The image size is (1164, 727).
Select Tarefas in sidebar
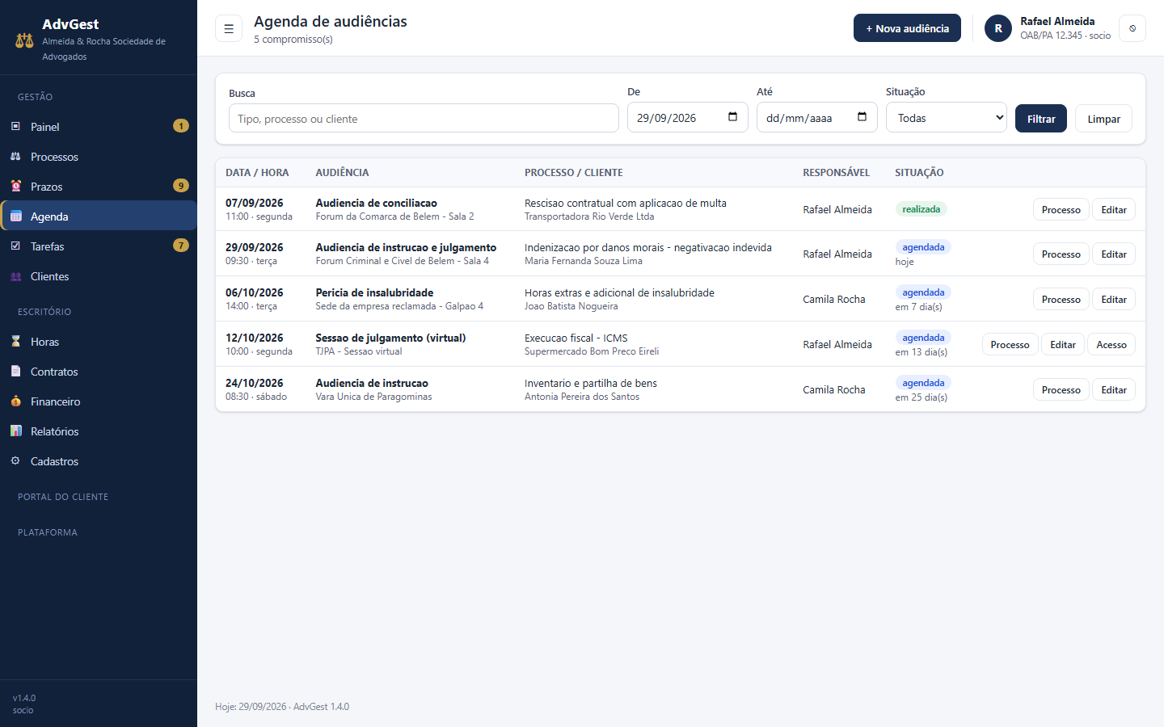point(99,246)
